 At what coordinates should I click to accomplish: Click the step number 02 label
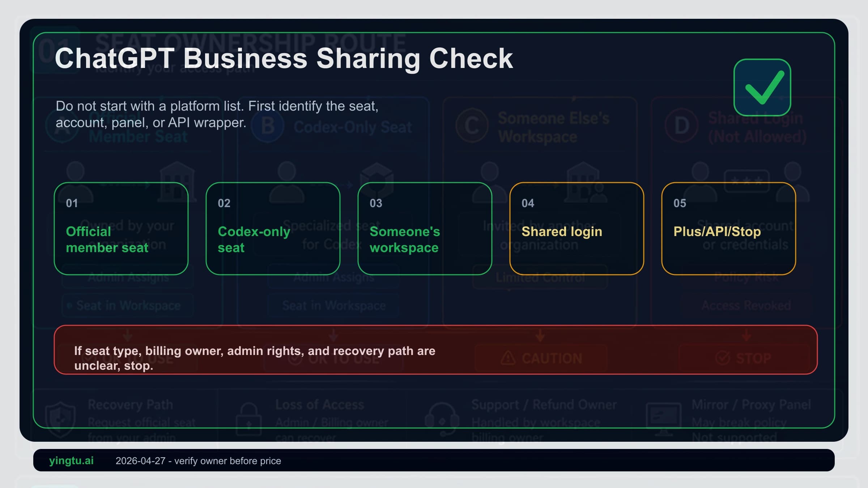[224, 203]
